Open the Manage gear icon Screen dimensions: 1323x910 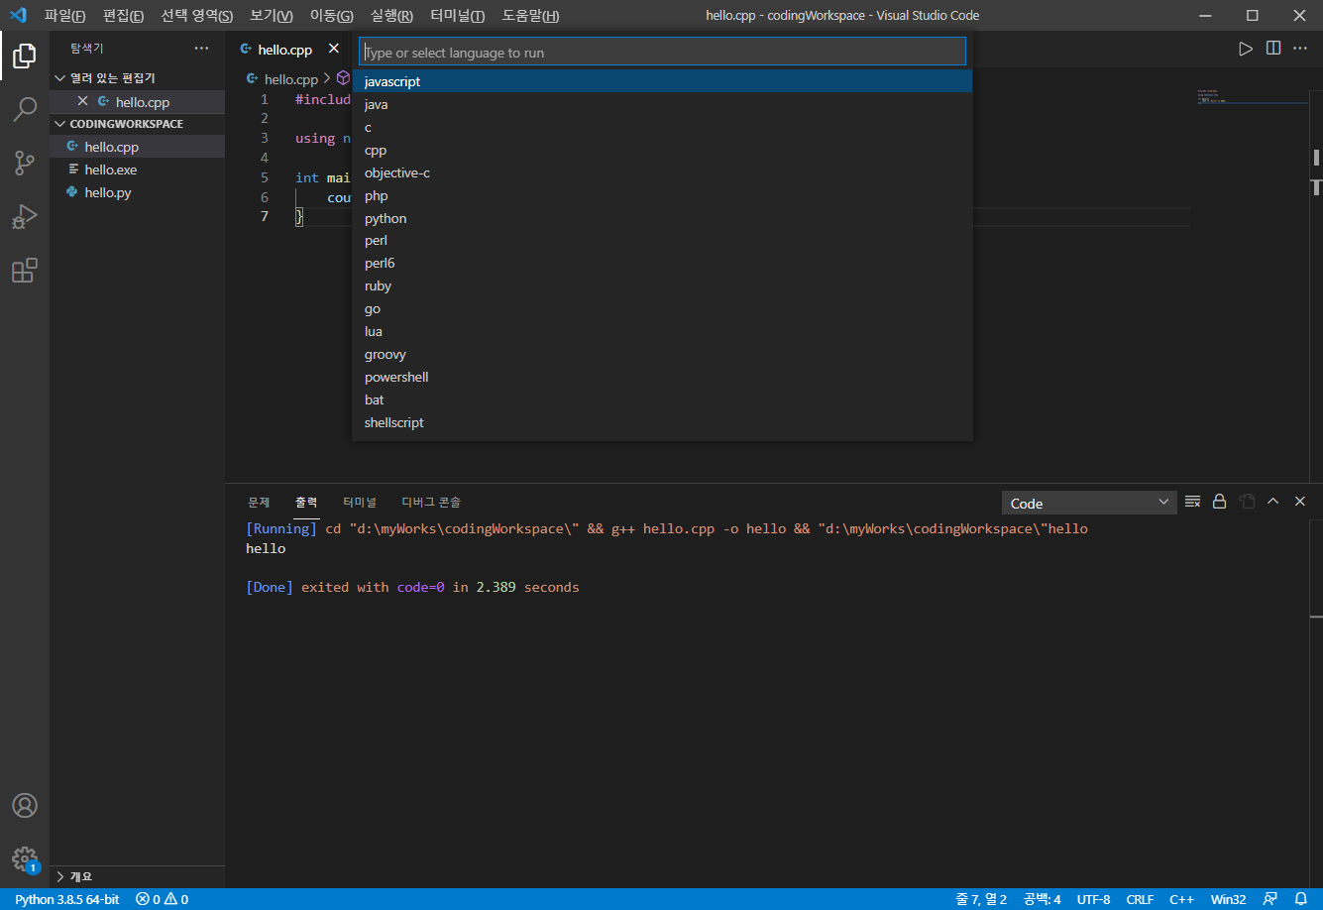click(25, 858)
